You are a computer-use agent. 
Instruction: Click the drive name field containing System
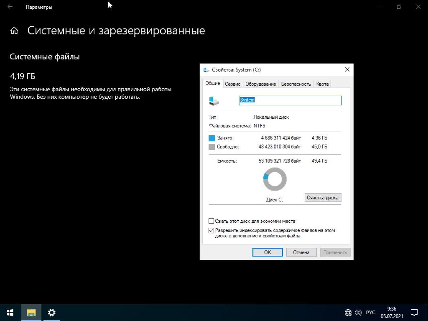[x=290, y=100]
